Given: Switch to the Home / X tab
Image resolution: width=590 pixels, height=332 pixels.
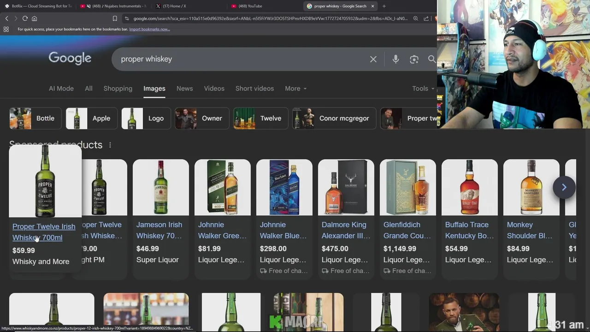Looking at the screenshot, I should coord(190,6).
